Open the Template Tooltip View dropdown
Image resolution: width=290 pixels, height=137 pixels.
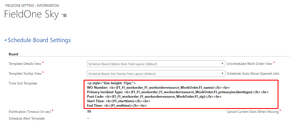click(x=156, y=74)
